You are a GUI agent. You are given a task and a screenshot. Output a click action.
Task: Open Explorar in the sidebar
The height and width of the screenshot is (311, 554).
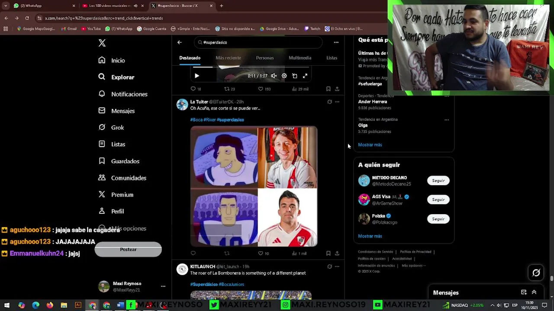[x=116, y=77]
